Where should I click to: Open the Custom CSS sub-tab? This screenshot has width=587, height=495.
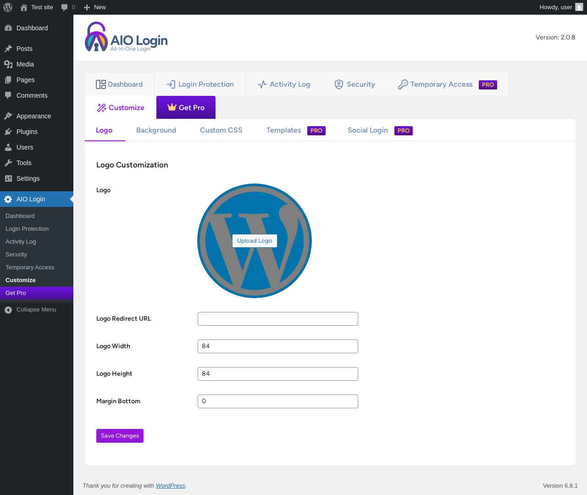click(221, 130)
